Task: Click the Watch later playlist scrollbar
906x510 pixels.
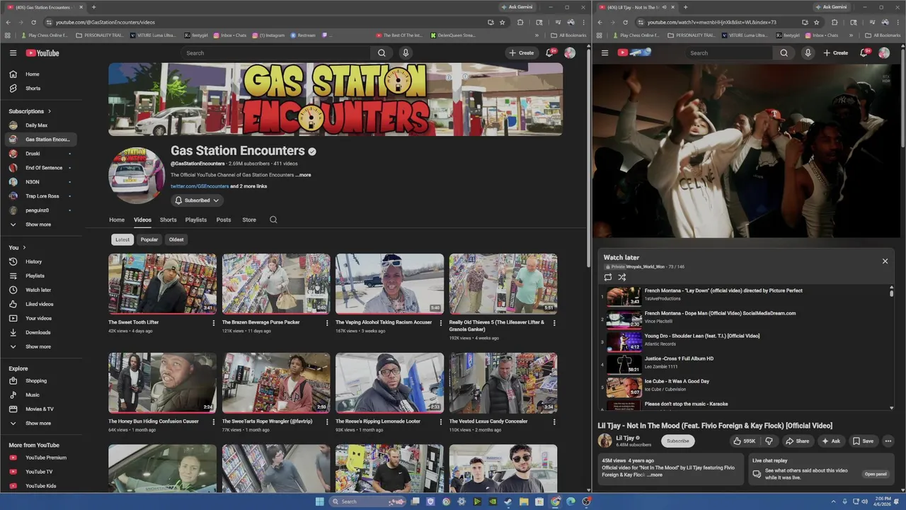Action: [891, 292]
